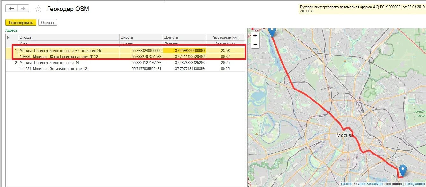Zoom in on the map
Viewport: 426px width, 187px height.
click(255, 36)
